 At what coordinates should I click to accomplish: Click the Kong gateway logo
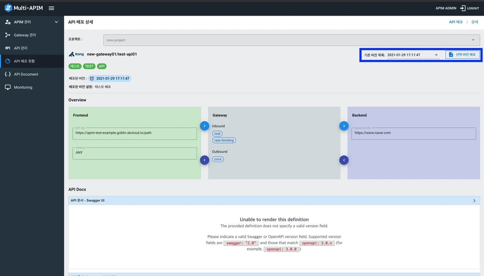click(76, 54)
